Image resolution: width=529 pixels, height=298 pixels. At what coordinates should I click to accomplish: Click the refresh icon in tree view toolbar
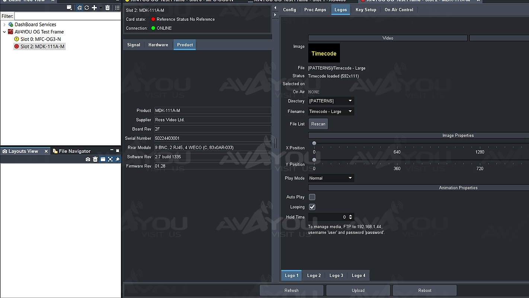coord(87,8)
